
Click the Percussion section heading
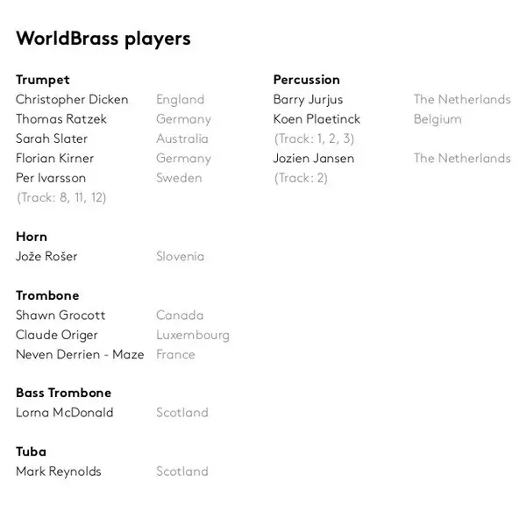(x=306, y=80)
